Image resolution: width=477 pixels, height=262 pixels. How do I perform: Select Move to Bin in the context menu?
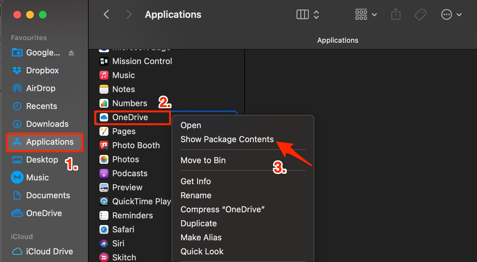203,160
